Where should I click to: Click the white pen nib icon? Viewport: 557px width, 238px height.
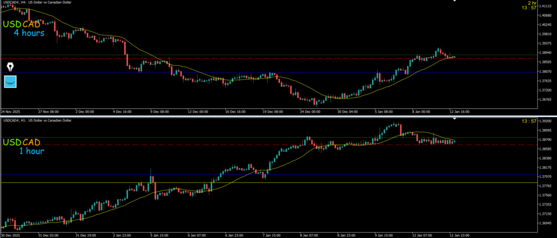[11, 67]
